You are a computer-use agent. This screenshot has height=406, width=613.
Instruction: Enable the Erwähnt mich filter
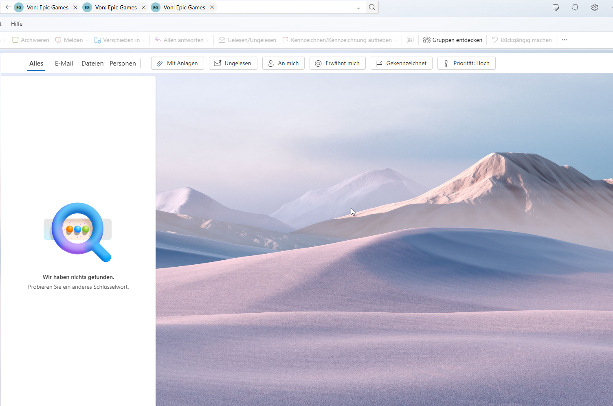(338, 63)
